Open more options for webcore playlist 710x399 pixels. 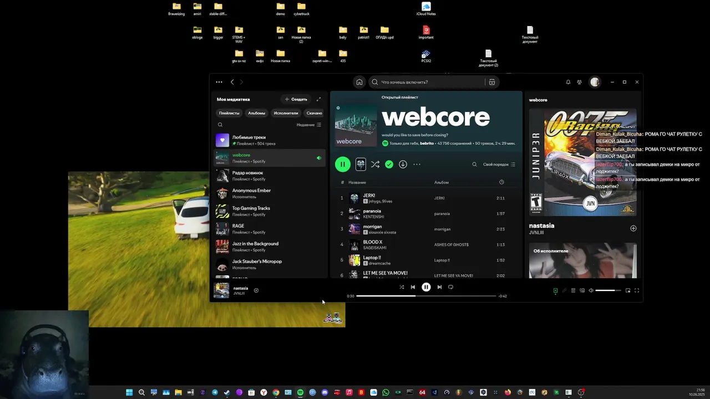point(417,164)
